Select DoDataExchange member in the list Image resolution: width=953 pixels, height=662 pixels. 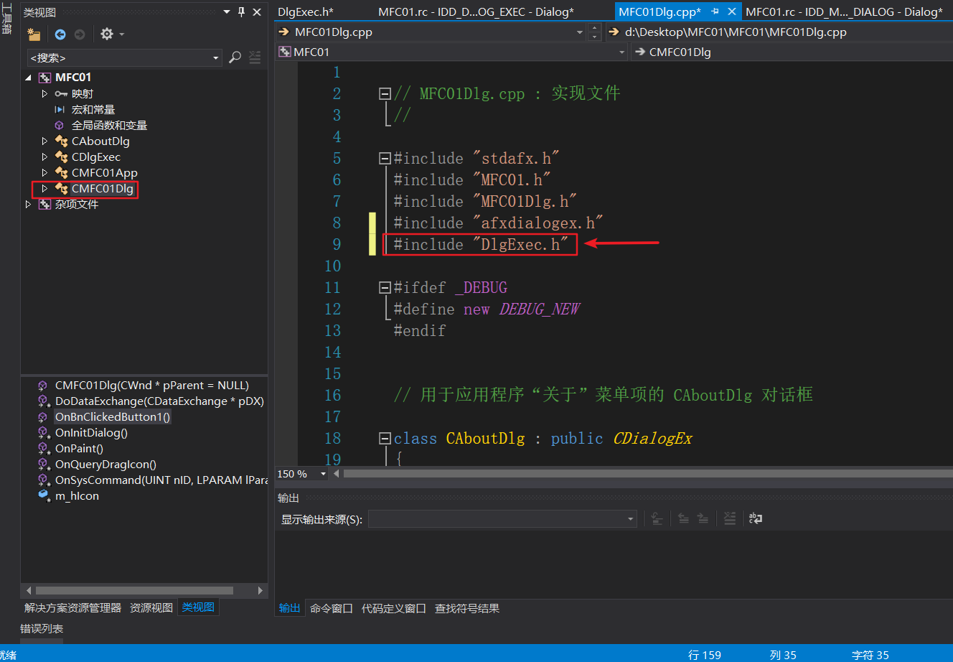click(x=159, y=401)
